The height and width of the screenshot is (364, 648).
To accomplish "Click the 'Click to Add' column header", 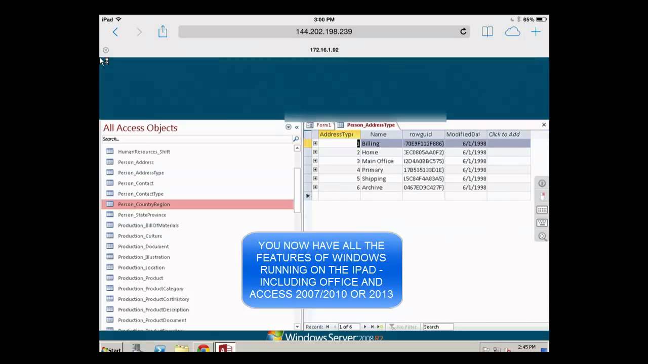I will 508,134.
